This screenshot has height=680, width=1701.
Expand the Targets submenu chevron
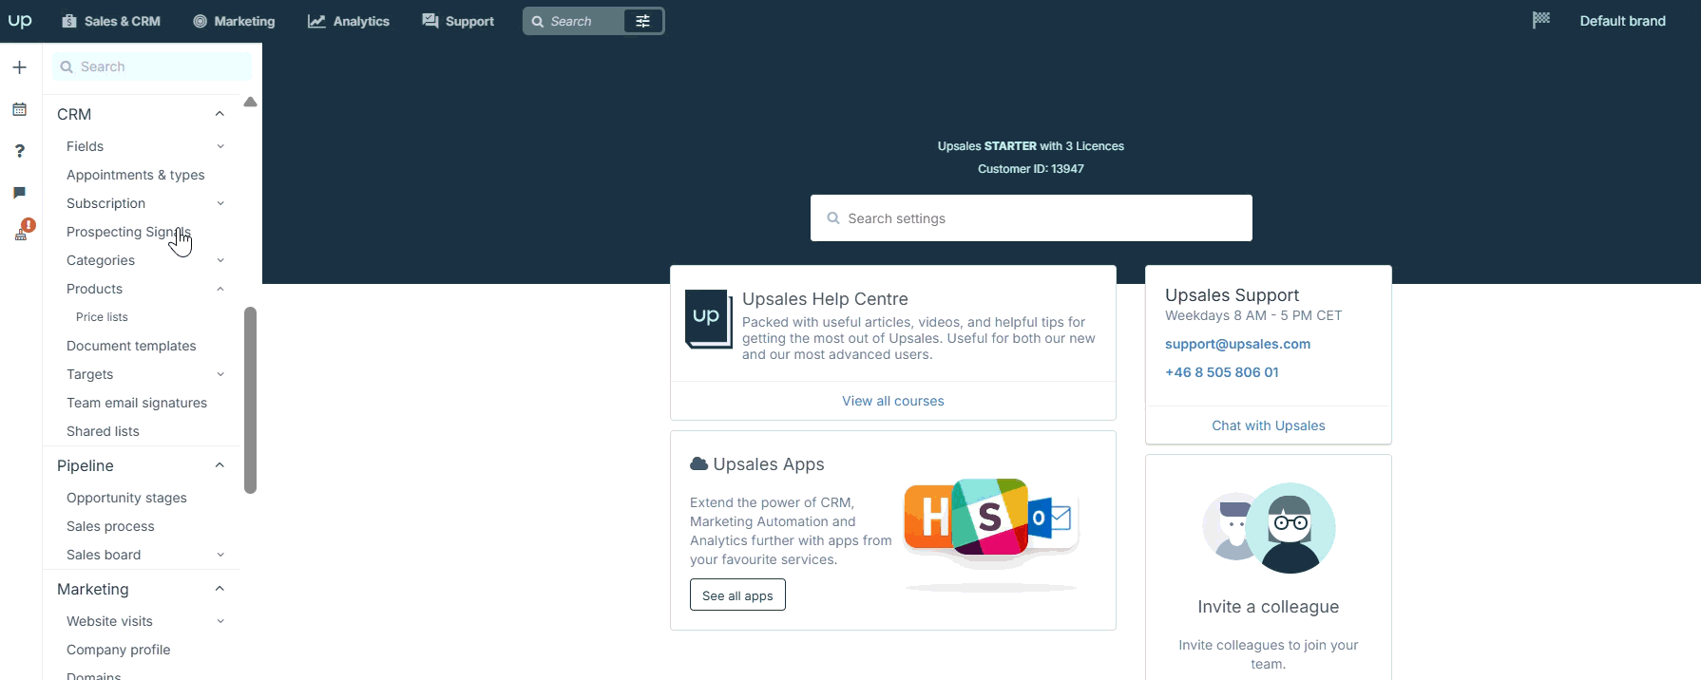click(x=220, y=374)
